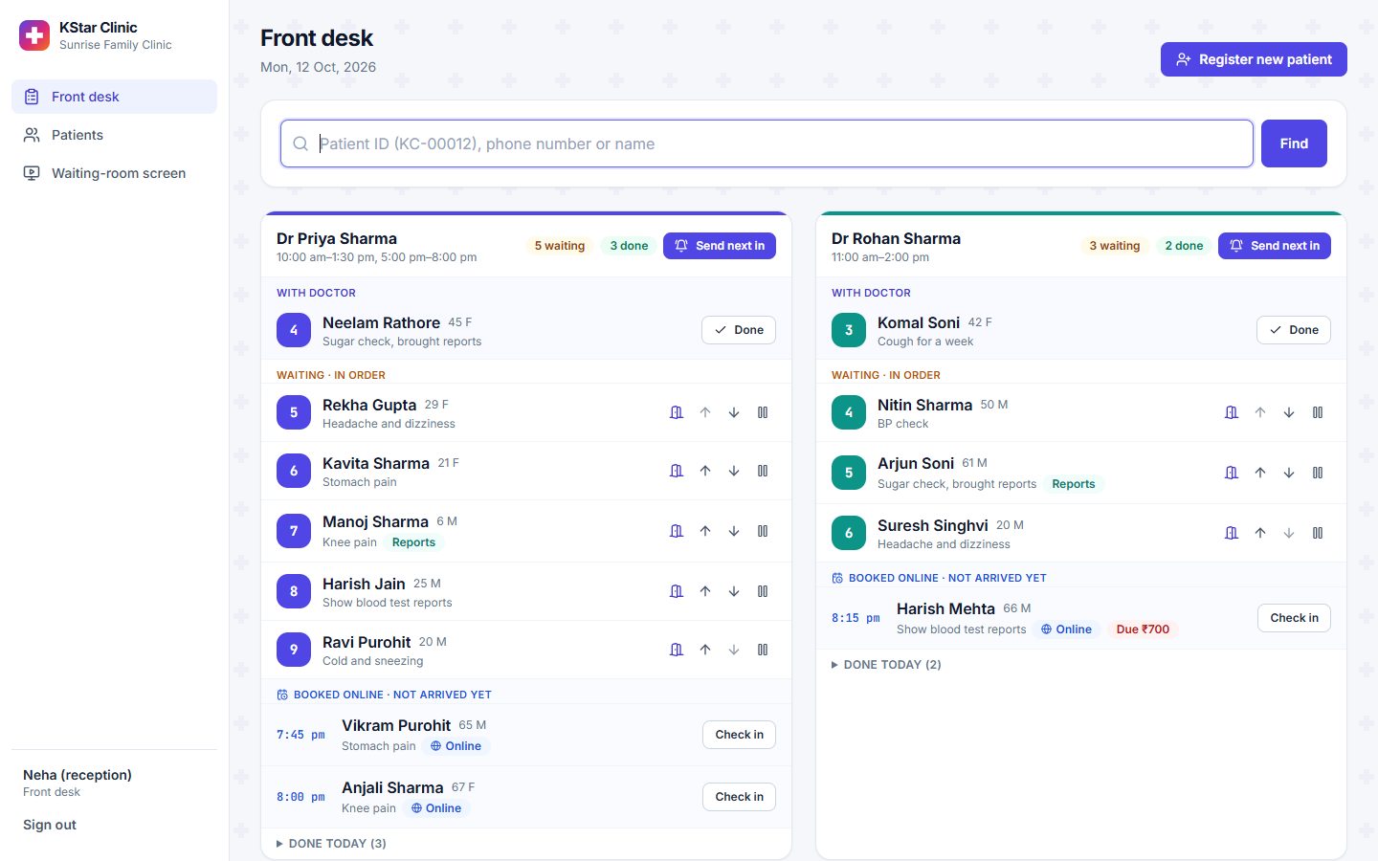Pause Harish Jain's queue slot
This screenshot has height=861, width=1378.
[x=763, y=591]
